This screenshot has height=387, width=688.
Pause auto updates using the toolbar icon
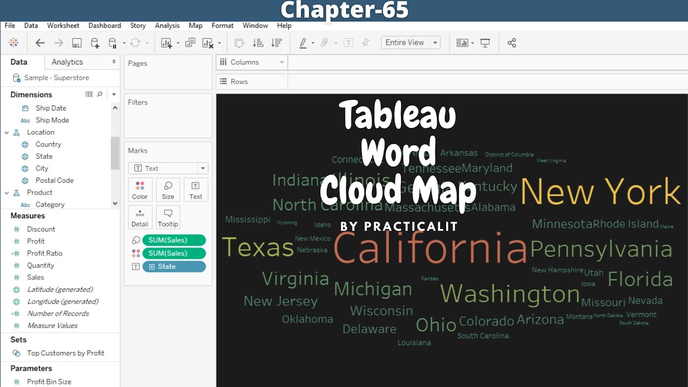point(112,43)
